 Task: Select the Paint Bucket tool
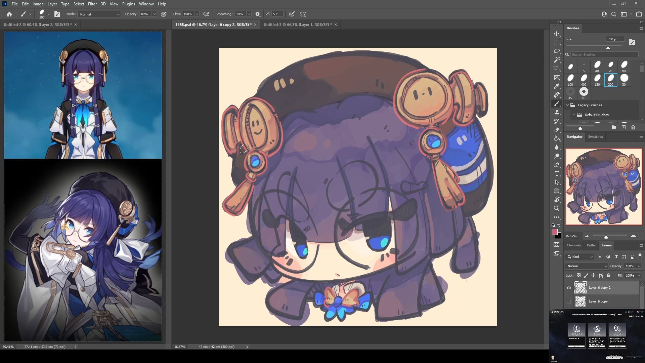557,139
